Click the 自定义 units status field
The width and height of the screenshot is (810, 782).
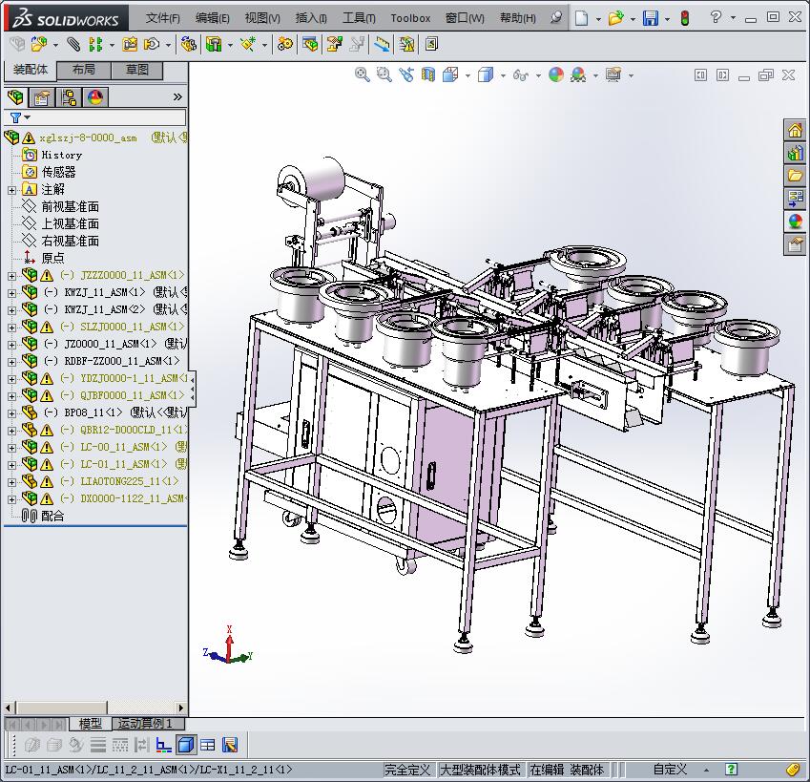tap(670, 770)
